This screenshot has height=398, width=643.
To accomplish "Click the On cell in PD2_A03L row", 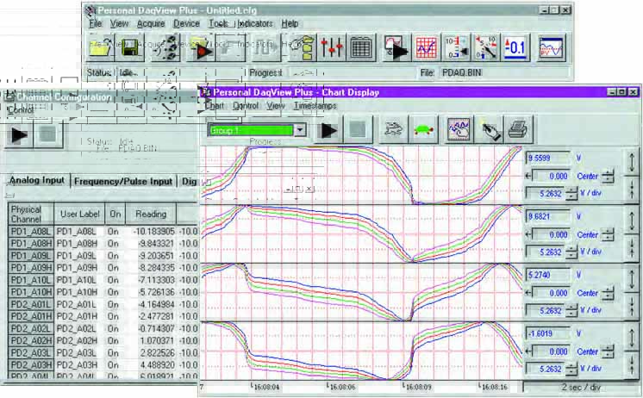I will pos(115,353).
